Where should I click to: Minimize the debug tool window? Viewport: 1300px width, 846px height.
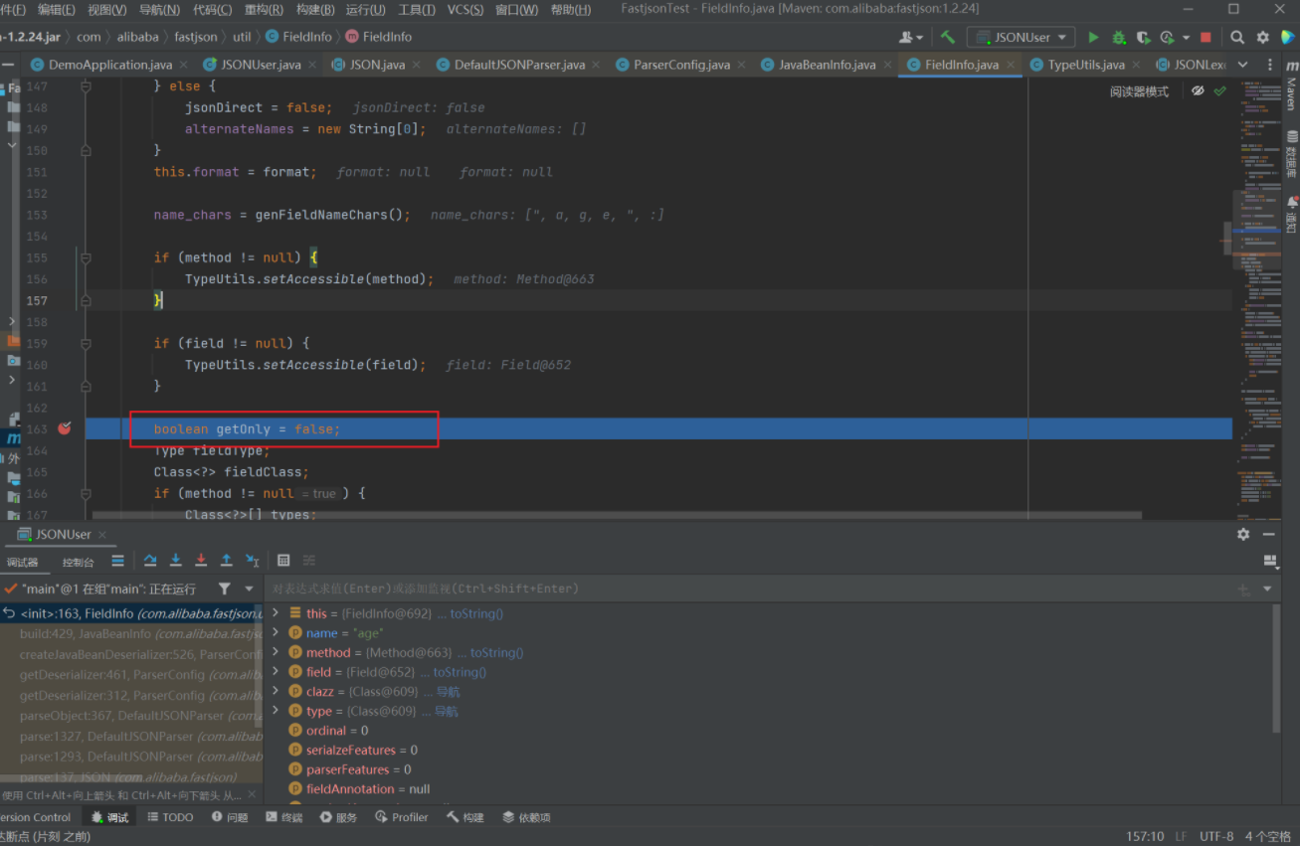point(1269,534)
